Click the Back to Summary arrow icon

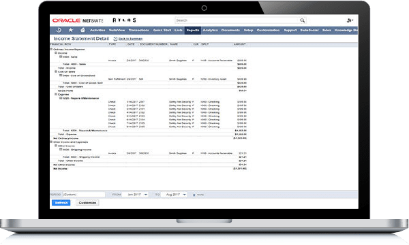[x=115, y=39]
